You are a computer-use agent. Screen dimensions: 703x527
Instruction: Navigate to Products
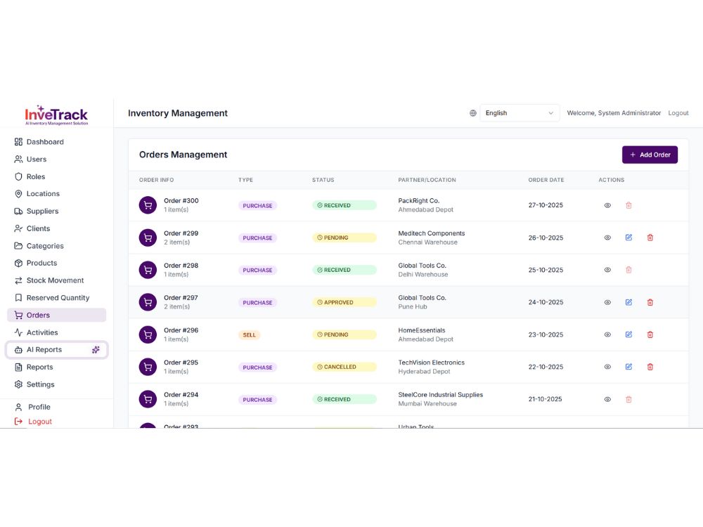coord(57,263)
